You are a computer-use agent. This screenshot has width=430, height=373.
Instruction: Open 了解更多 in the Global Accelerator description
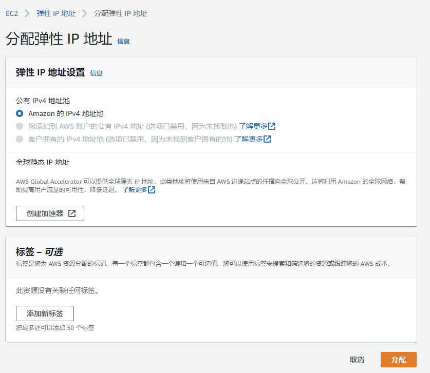(x=135, y=190)
